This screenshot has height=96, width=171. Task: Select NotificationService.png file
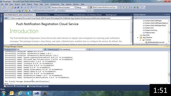coord(156,42)
